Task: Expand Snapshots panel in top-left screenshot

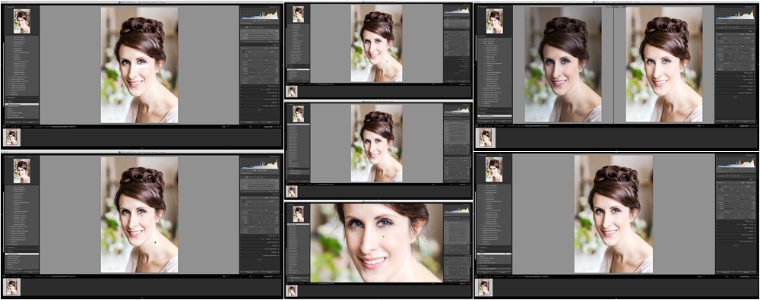Action: pyautogui.click(x=6, y=98)
